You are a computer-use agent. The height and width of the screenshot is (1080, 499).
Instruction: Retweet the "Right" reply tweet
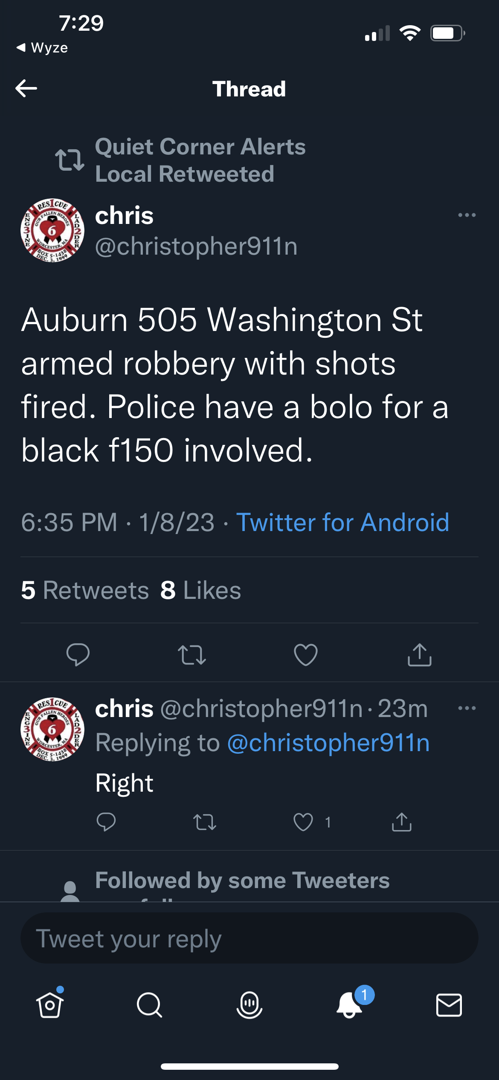pyautogui.click(x=205, y=822)
